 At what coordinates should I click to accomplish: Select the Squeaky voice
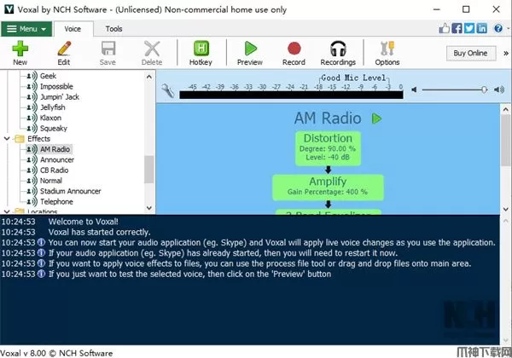54,128
